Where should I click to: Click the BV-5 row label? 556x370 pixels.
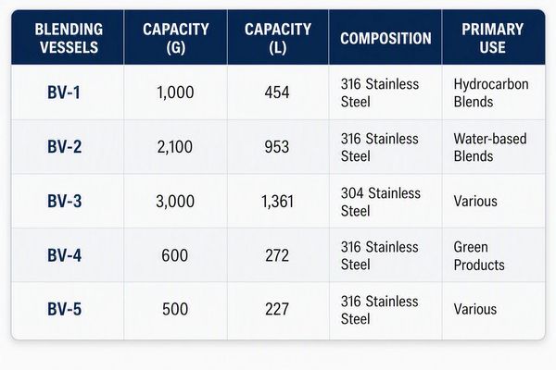click(x=65, y=309)
